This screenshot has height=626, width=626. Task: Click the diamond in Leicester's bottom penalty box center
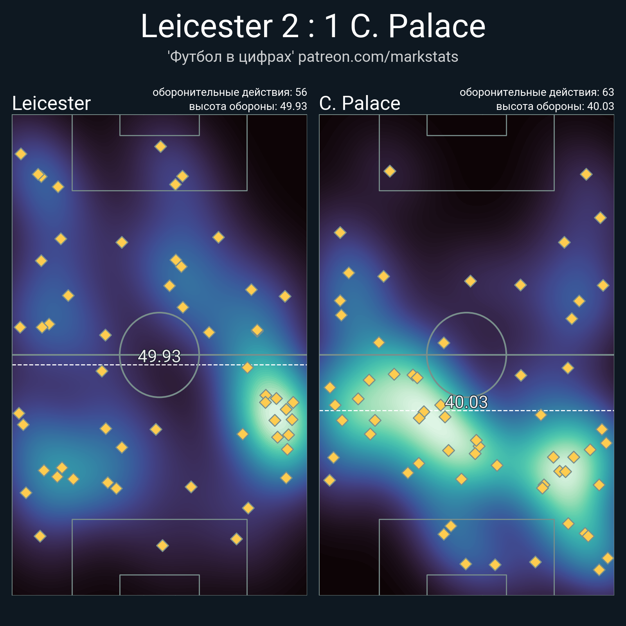pos(162,545)
